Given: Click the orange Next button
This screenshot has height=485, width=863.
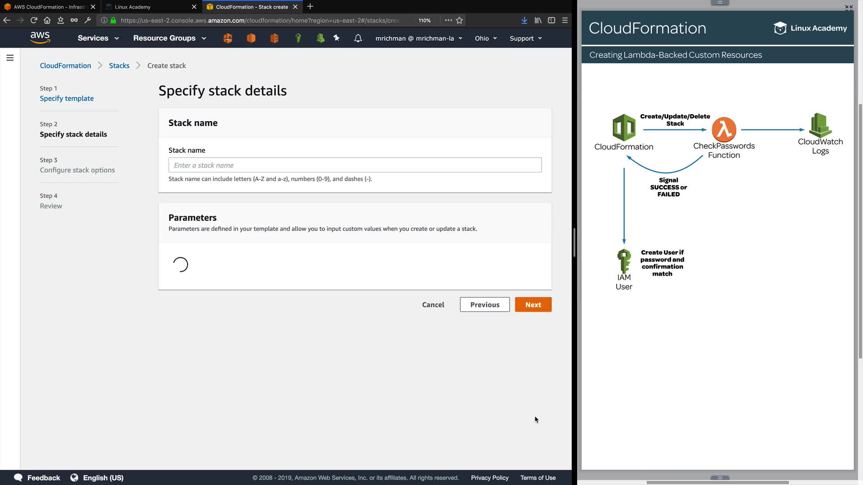Looking at the screenshot, I should (x=533, y=304).
